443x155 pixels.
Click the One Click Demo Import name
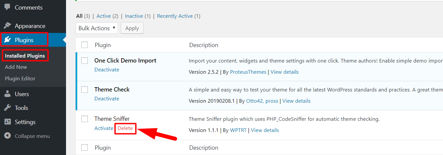[x=125, y=61]
